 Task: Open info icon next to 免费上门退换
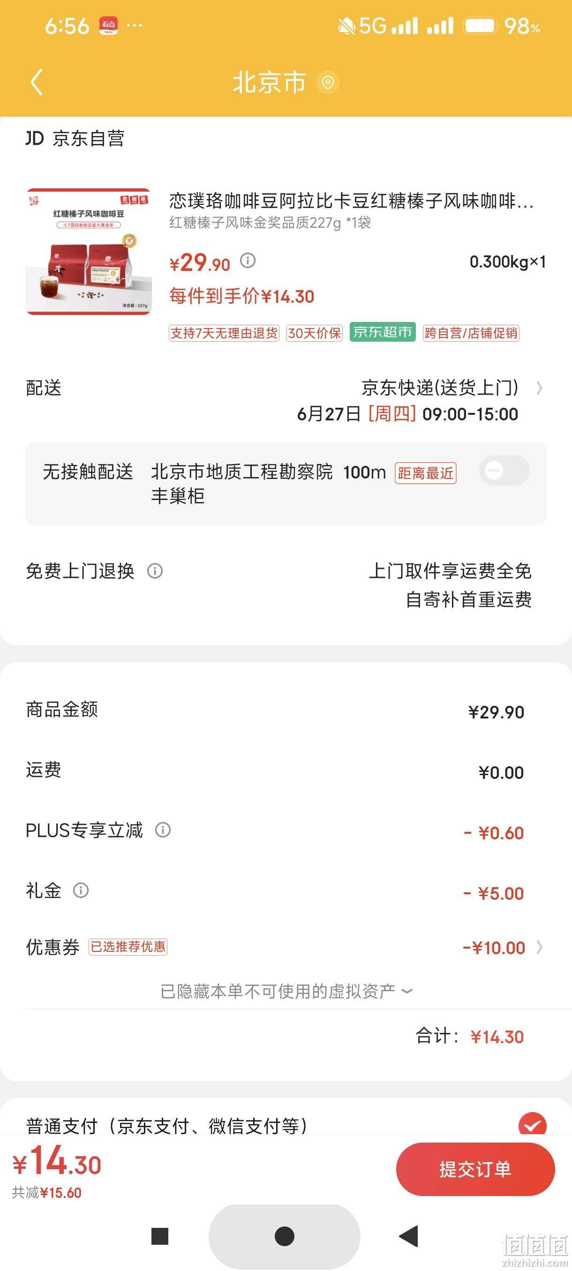(x=155, y=571)
